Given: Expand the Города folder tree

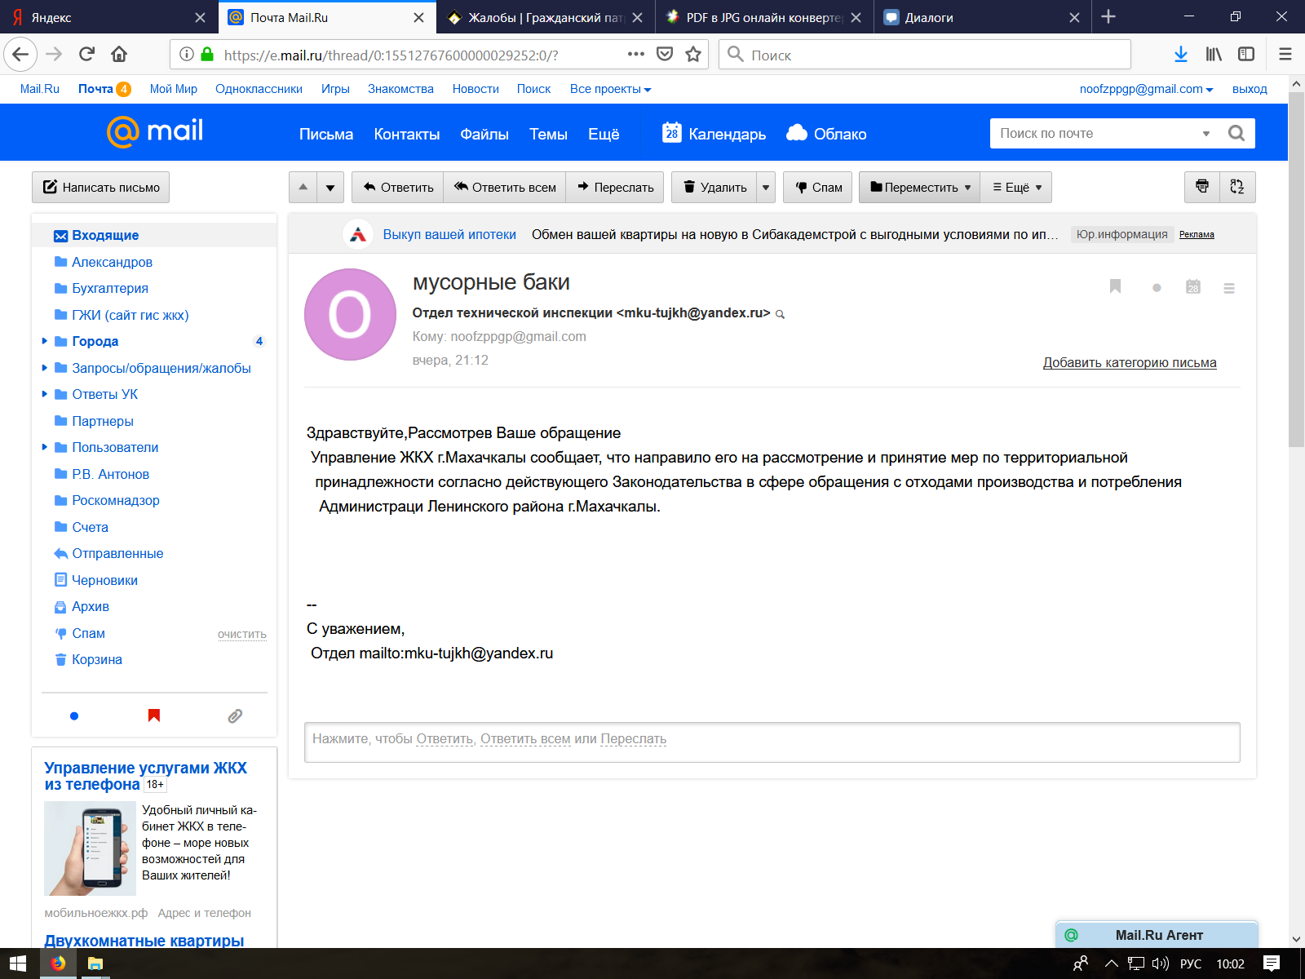Looking at the screenshot, I should click(45, 341).
